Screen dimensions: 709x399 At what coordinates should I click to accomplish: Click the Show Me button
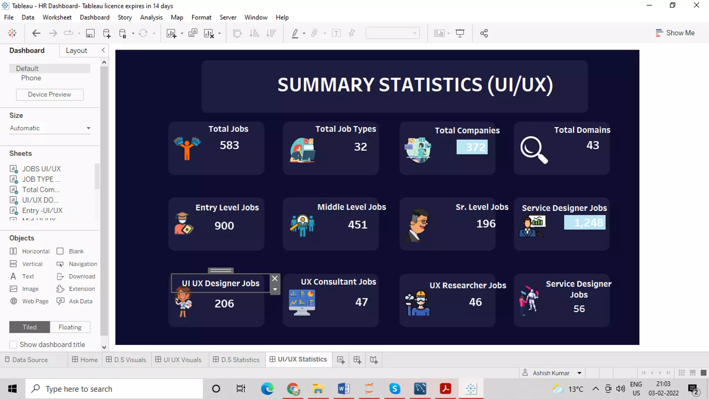pyautogui.click(x=675, y=33)
